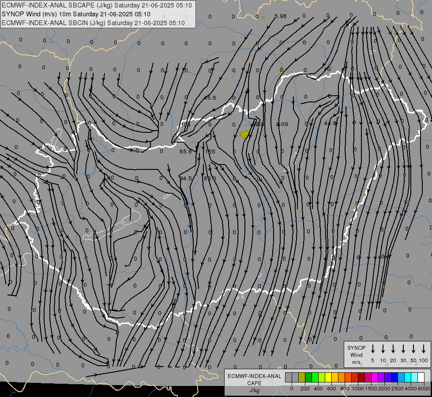This screenshot has width=432, height=397.
Task: Select the dark green swatch in the CAPE bar
Action: [x=308, y=378]
